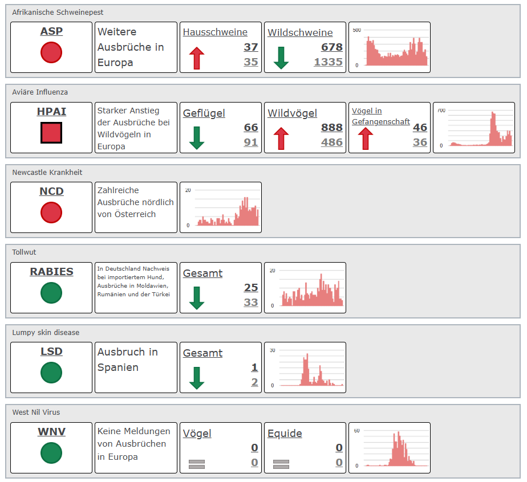Click the Gesamt link in Tollwut panel
527x482 pixels.
click(x=202, y=273)
